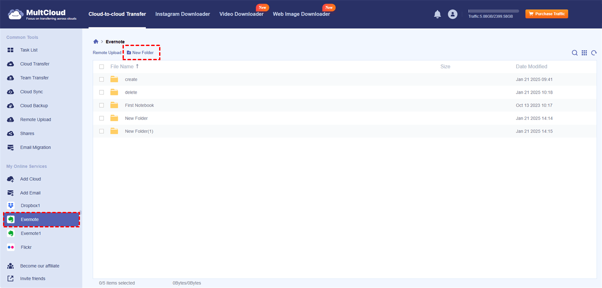Click the Remote Upload sidebar icon
This screenshot has width=602, height=288.
pyautogui.click(x=11, y=119)
